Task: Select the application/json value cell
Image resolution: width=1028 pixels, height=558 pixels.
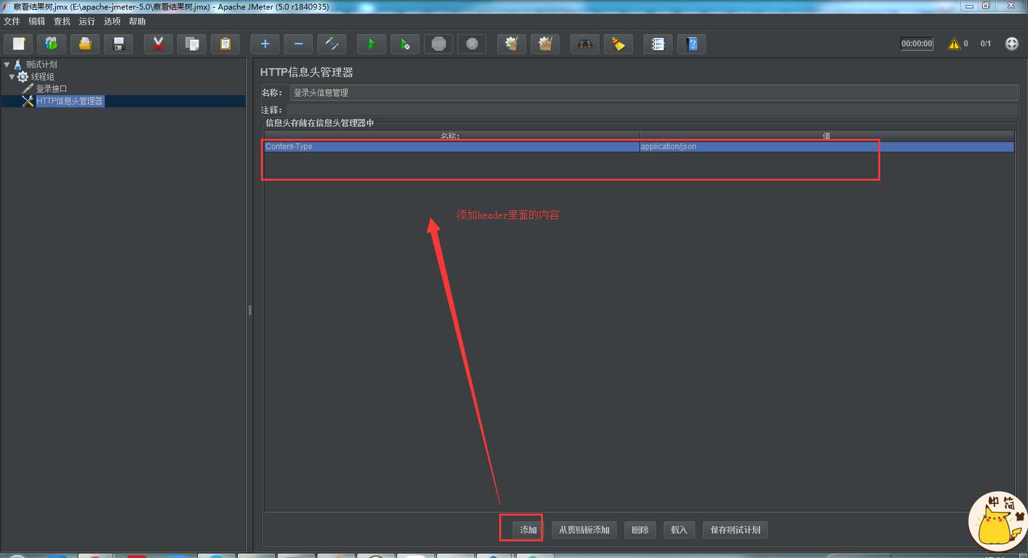Action: [x=827, y=147]
